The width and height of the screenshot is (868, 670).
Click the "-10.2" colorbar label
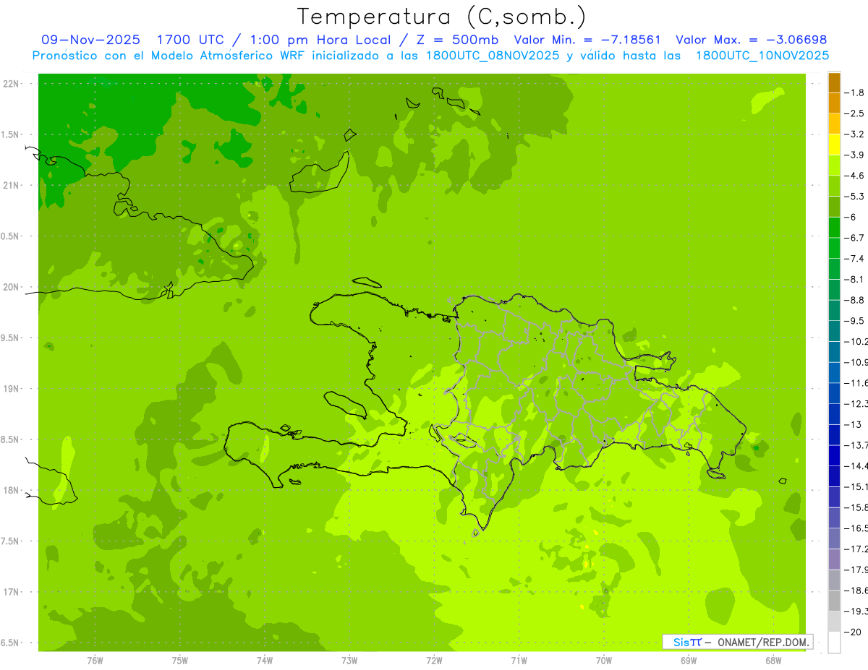click(x=856, y=342)
